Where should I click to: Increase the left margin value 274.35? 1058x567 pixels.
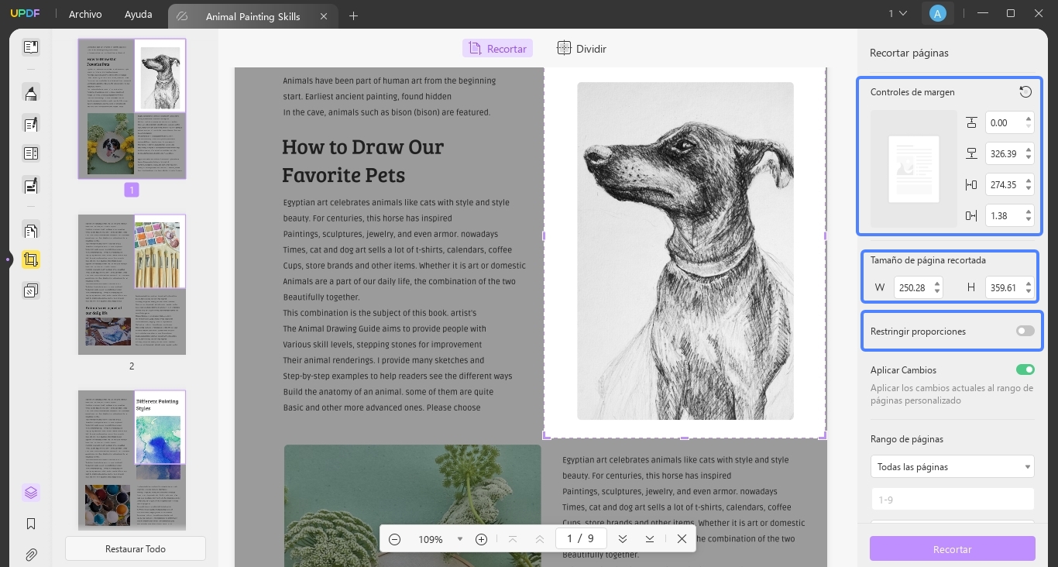(1029, 181)
